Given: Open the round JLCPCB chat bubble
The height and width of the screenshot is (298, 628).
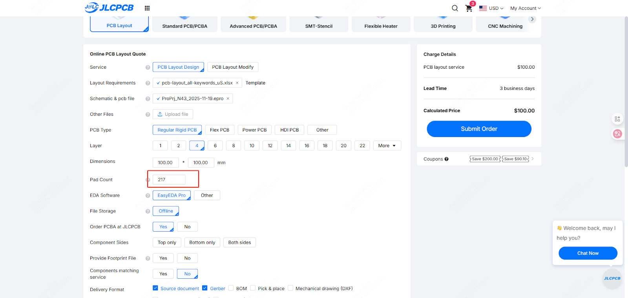Looking at the screenshot, I should coord(612,278).
